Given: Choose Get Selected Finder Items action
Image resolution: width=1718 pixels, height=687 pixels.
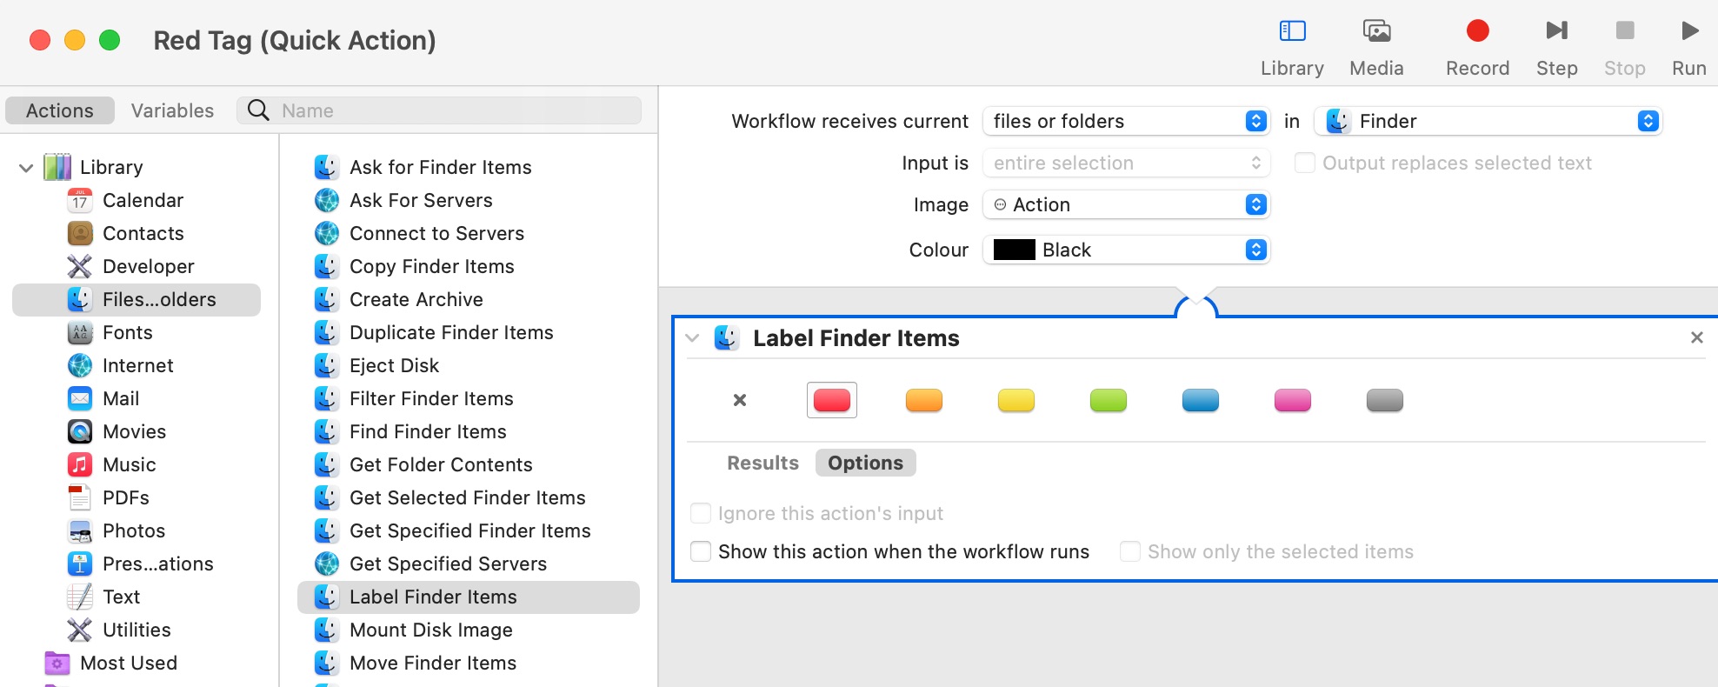Looking at the screenshot, I should [467, 497].
